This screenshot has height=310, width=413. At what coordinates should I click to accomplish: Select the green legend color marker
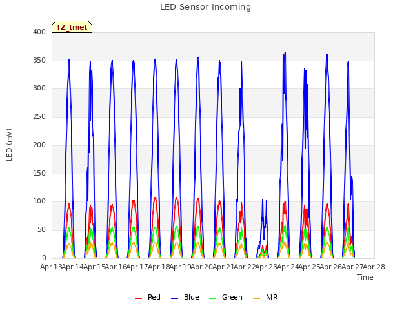tap(212, 298)
